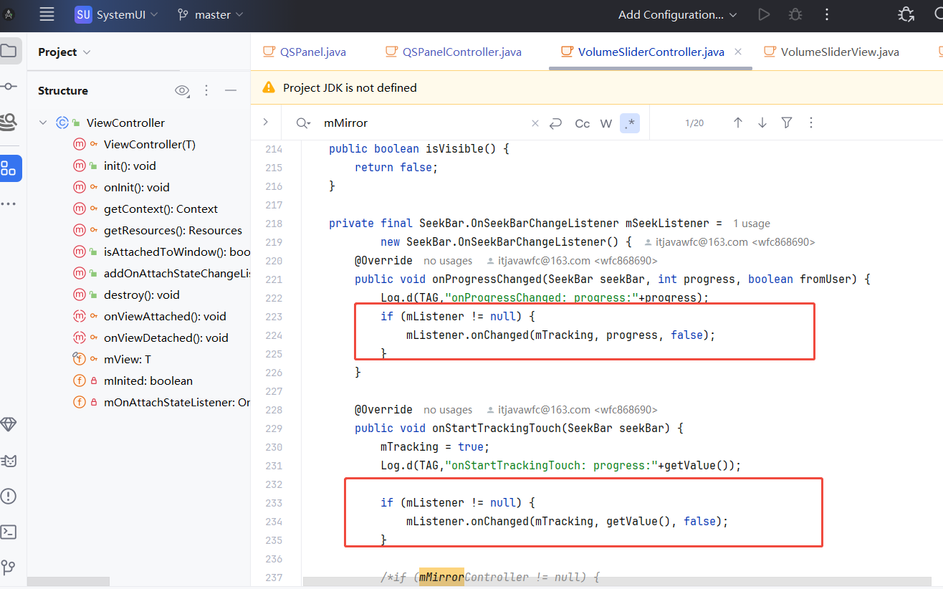Open the Add Configuration dropdown

(x=678, y=14)
